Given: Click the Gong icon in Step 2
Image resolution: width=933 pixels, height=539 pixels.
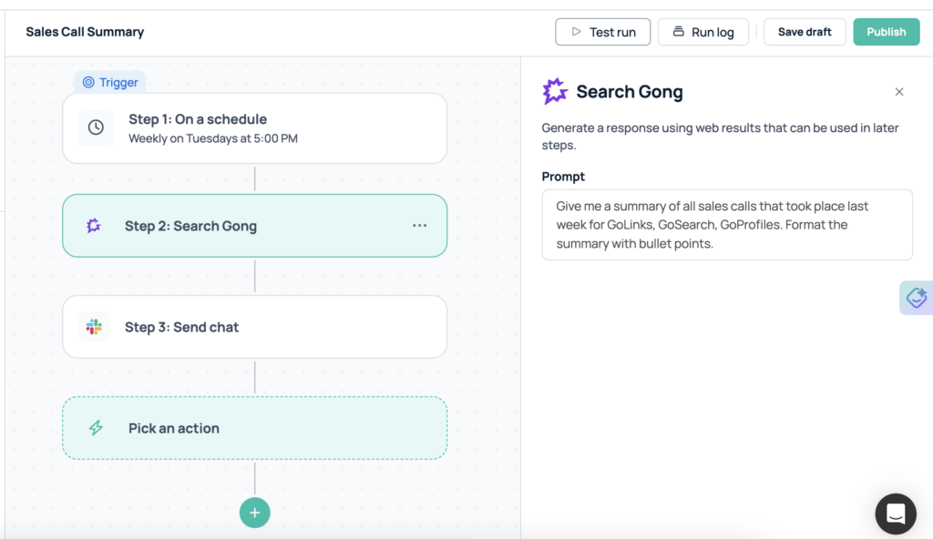Looking at the screenshot, I should click(x=94, y=226).
